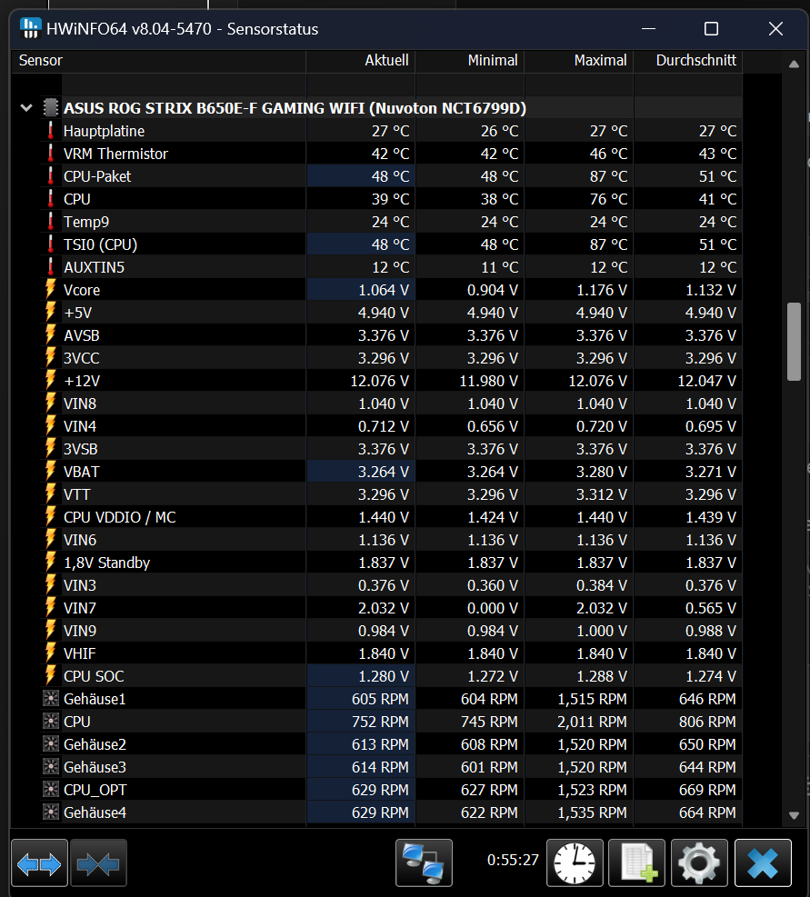Image resolution: width=810 pixels, height=897 pixels.
Task: Open the remote sensor monitoring tool
Action: pos(422,862)
